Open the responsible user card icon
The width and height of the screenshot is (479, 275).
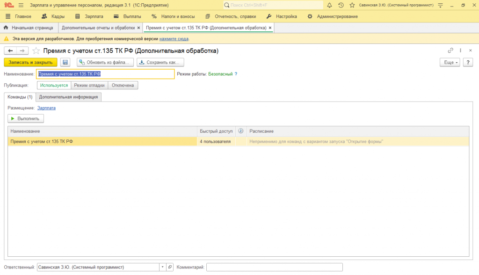(170, 267)
